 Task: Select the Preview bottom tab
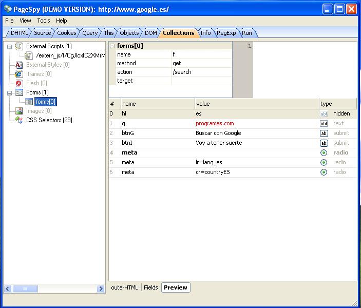point(176,287)
